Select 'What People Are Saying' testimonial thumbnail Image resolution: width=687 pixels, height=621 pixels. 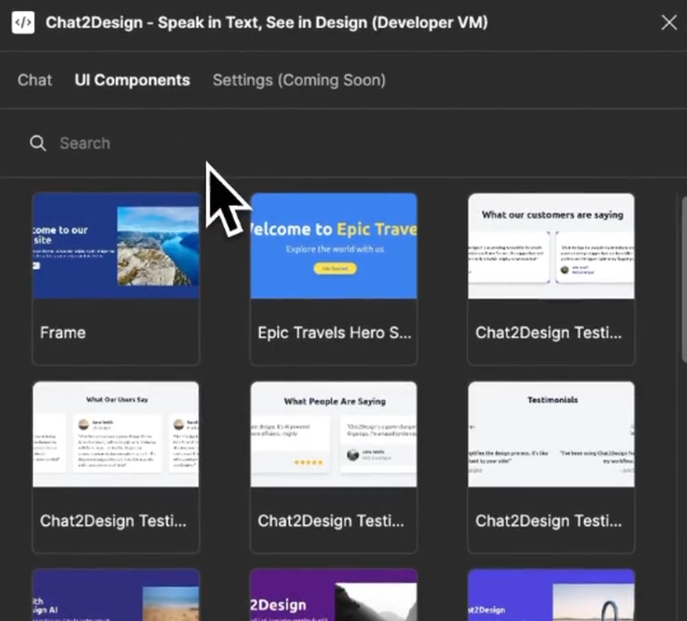[x=333, y=434]
